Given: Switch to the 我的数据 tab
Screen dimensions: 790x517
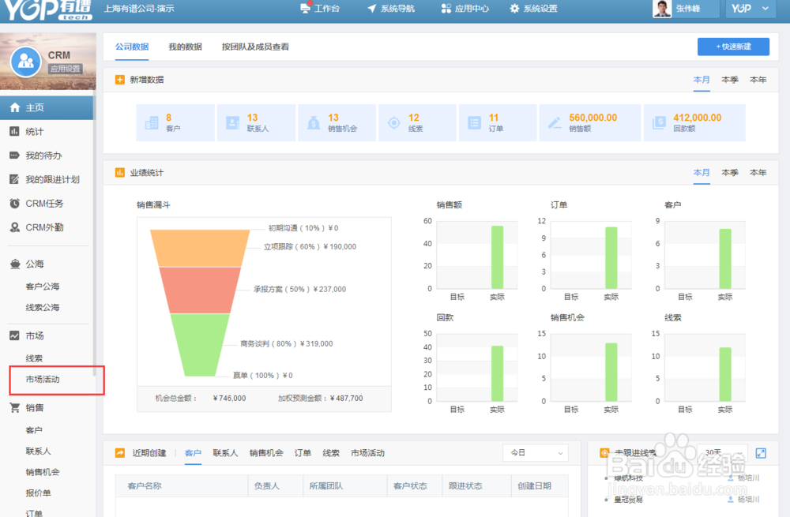Looking at the screenshot, I should tap(186, 47).
